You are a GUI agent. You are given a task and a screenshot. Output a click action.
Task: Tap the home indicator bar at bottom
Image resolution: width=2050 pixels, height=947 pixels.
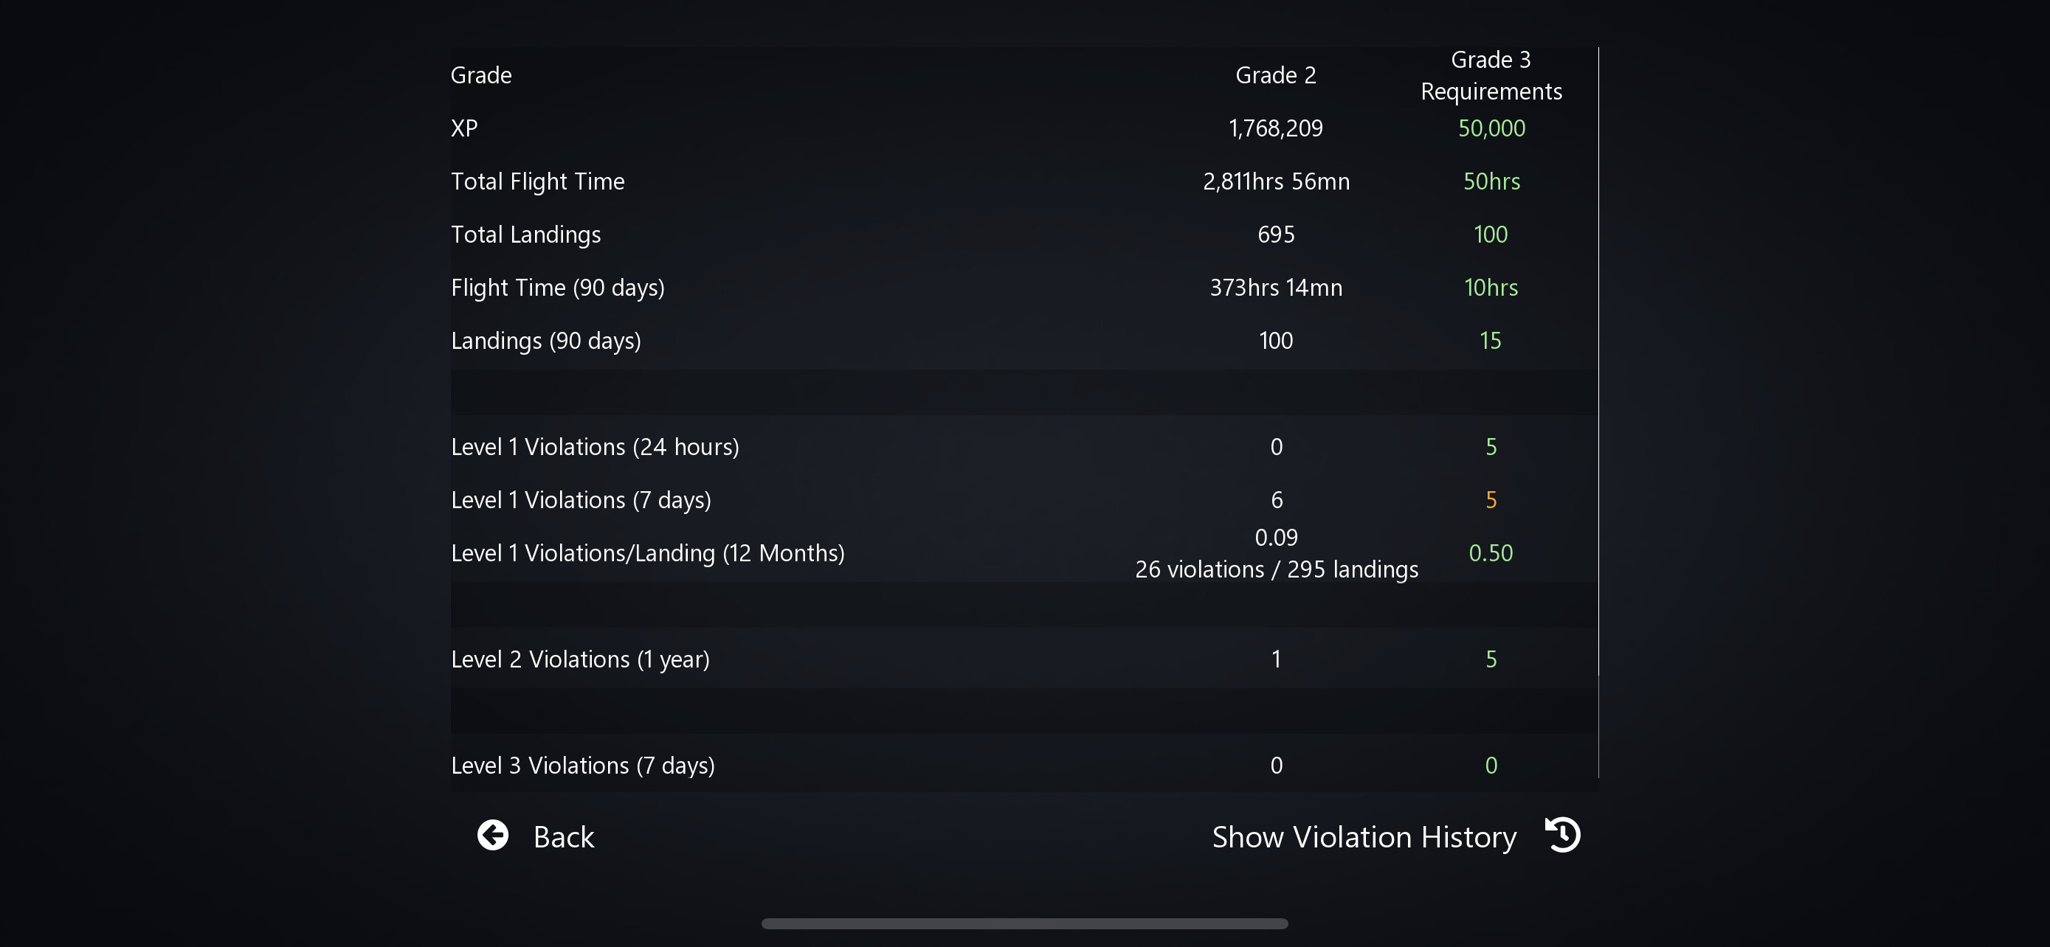point(1024,923)
